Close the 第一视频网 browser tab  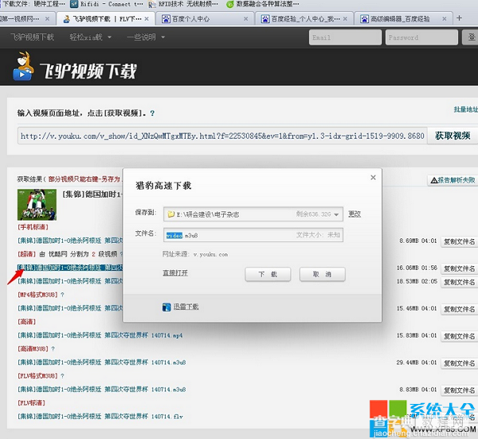47,19
